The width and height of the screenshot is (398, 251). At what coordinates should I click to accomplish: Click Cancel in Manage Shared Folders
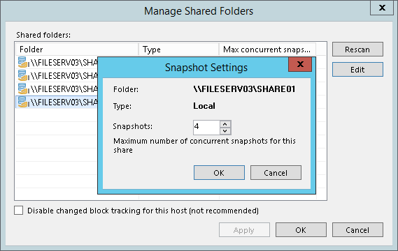pyautogui.click(x=357, y=230)
